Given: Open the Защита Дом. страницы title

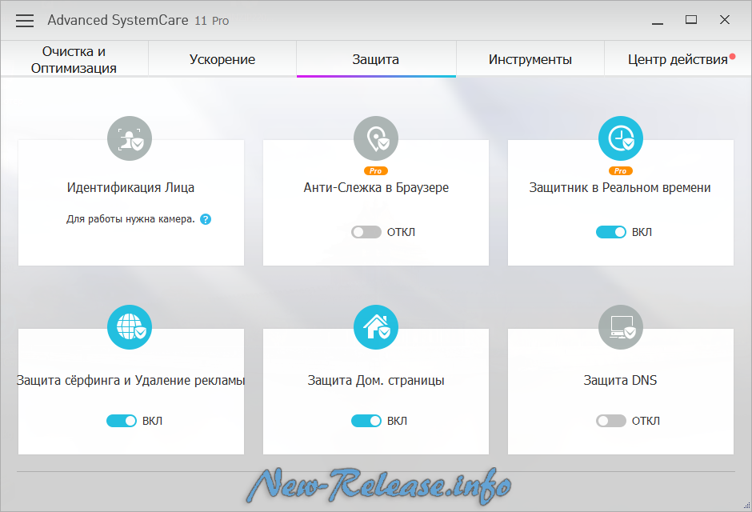Looking at the screenshot, I should point(376,380).
